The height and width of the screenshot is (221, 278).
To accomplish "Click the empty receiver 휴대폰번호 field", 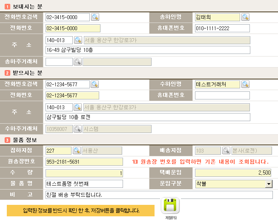I will tap(222, 95).
